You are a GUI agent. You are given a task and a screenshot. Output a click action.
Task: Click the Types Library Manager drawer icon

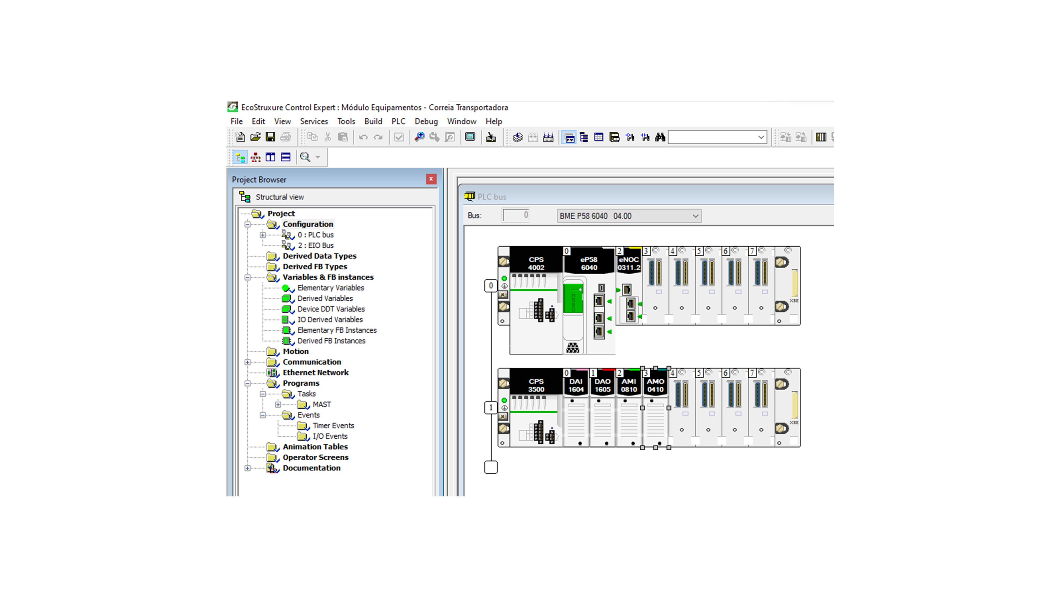point(614,137)
